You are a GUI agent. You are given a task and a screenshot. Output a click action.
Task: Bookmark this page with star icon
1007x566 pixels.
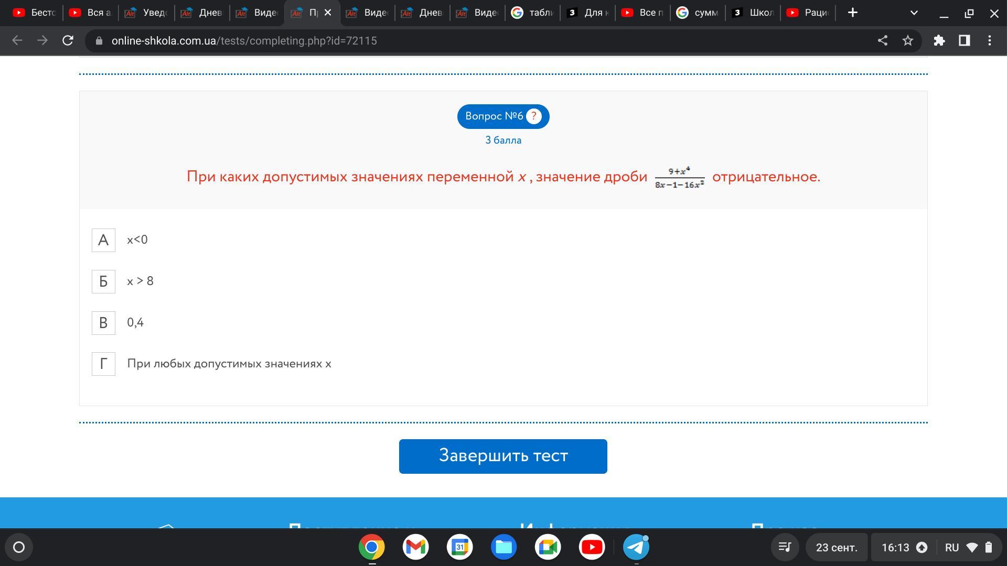coord(908,40)
